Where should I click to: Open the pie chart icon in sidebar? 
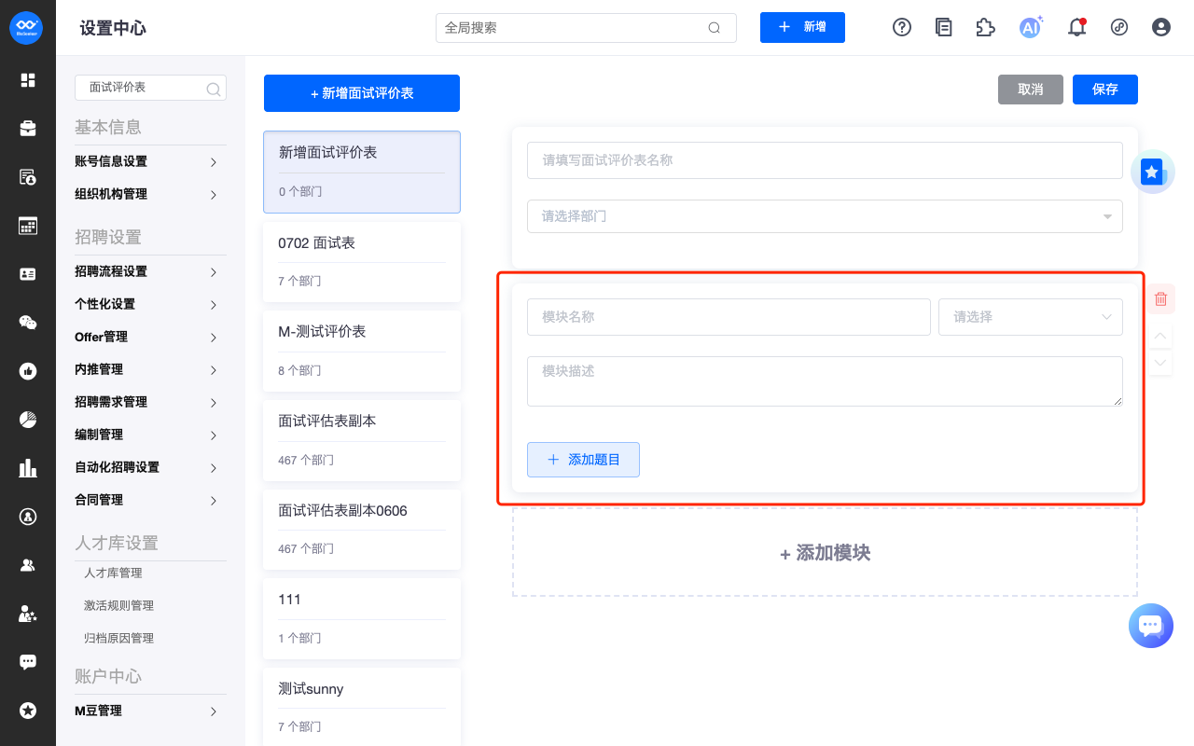(28, 420)
